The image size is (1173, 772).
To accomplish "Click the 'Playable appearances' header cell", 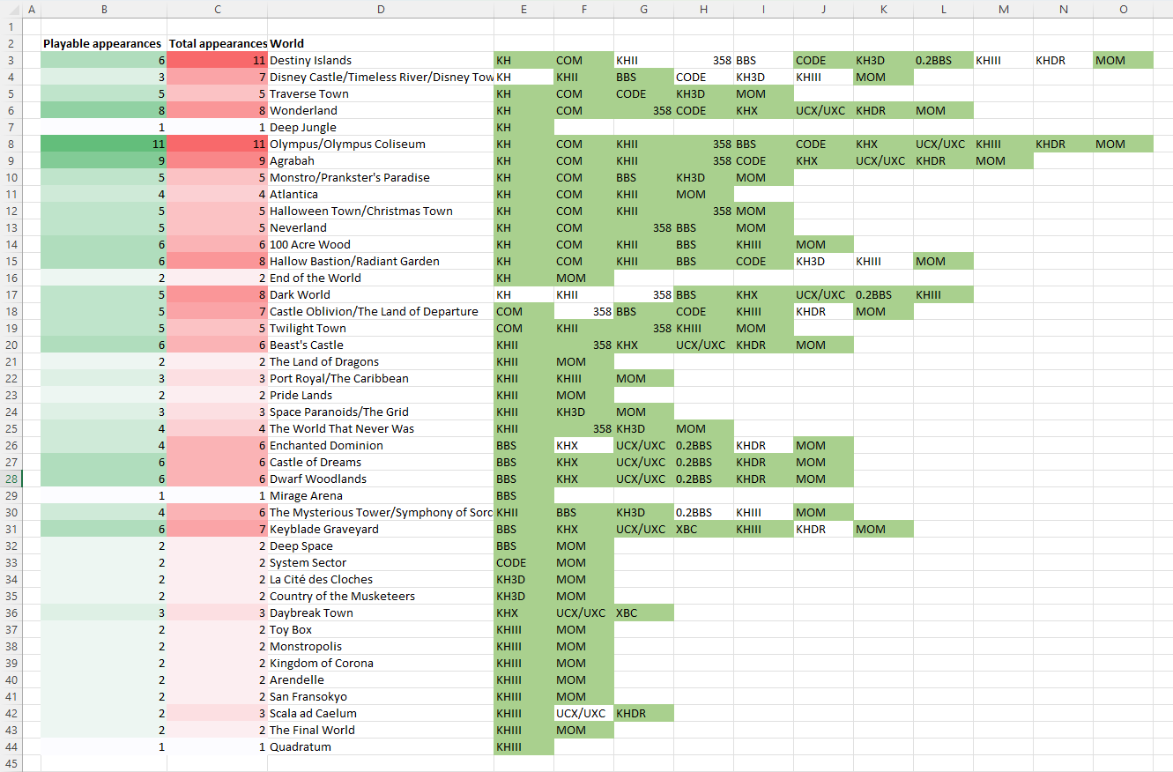I will pos(104,43).
